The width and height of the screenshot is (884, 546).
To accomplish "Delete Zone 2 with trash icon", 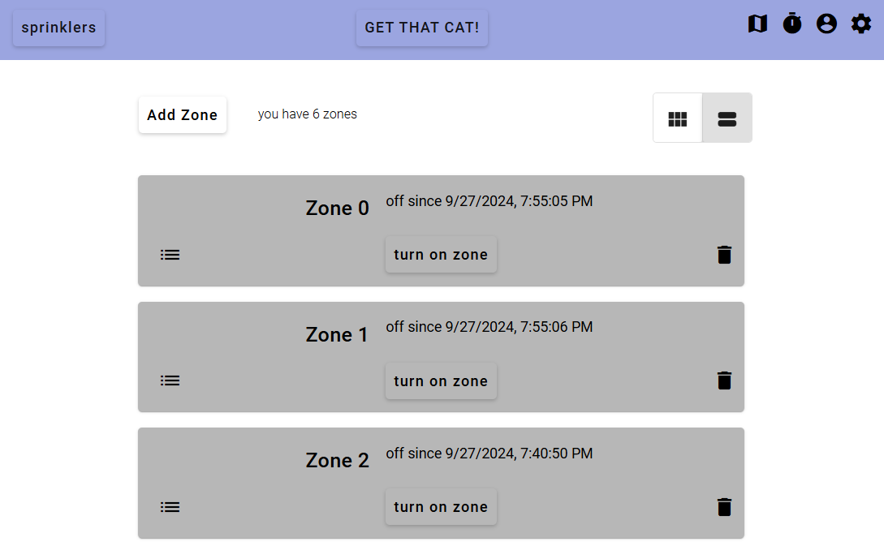I will [x=724, y=506].
